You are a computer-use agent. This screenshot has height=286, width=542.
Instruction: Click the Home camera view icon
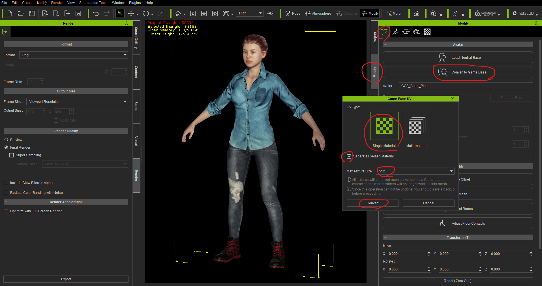tap(178, 13)
